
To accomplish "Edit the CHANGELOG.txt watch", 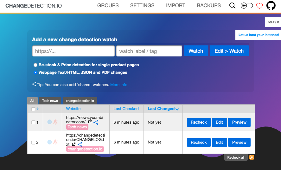I will 219,142.
